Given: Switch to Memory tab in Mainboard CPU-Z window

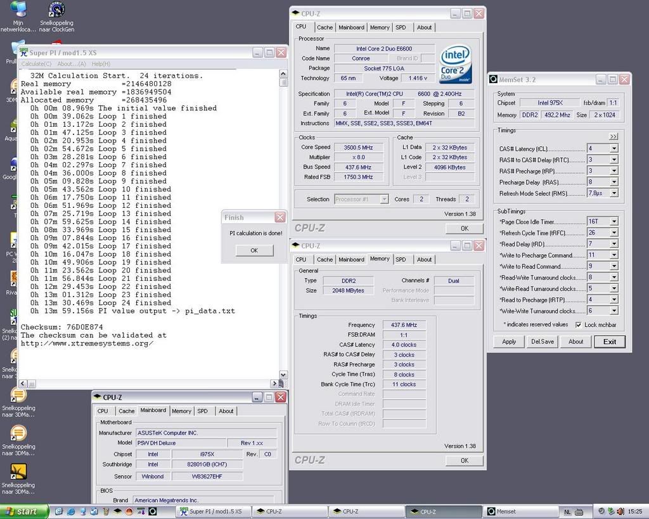Looking at the screenshot, I should [181, 411].
